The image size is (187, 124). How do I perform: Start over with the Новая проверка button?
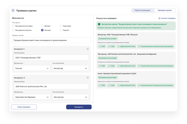24,107
